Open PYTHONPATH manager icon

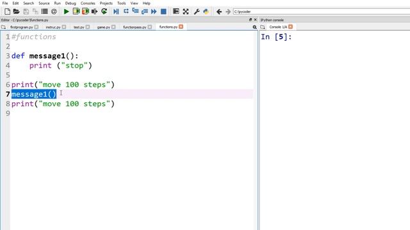[206, 11]
